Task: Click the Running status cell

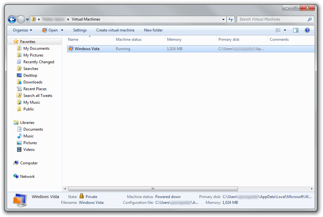Action: click(x=123, y=49)
